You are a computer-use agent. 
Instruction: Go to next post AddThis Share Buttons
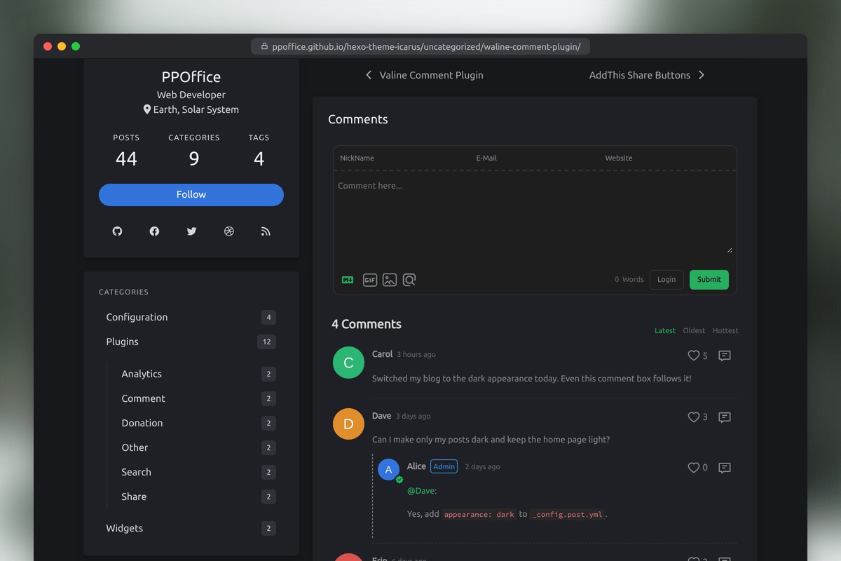pos(648,75)
